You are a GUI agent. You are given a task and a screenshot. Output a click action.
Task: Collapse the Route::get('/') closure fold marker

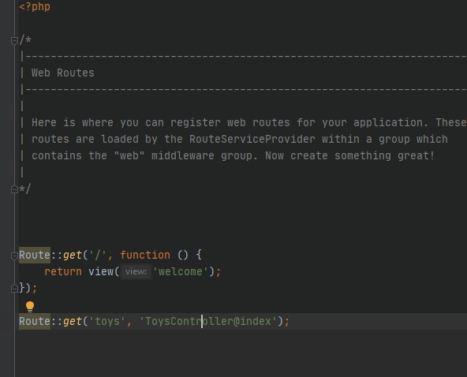[x=14, y=256]
